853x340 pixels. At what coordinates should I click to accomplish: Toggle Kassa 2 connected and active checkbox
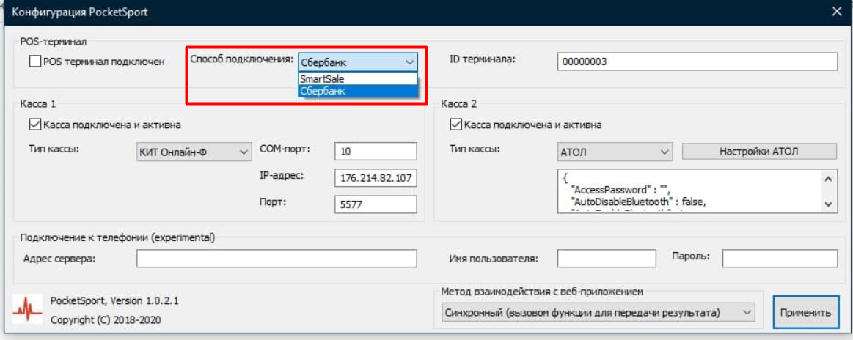coord(456,125)
